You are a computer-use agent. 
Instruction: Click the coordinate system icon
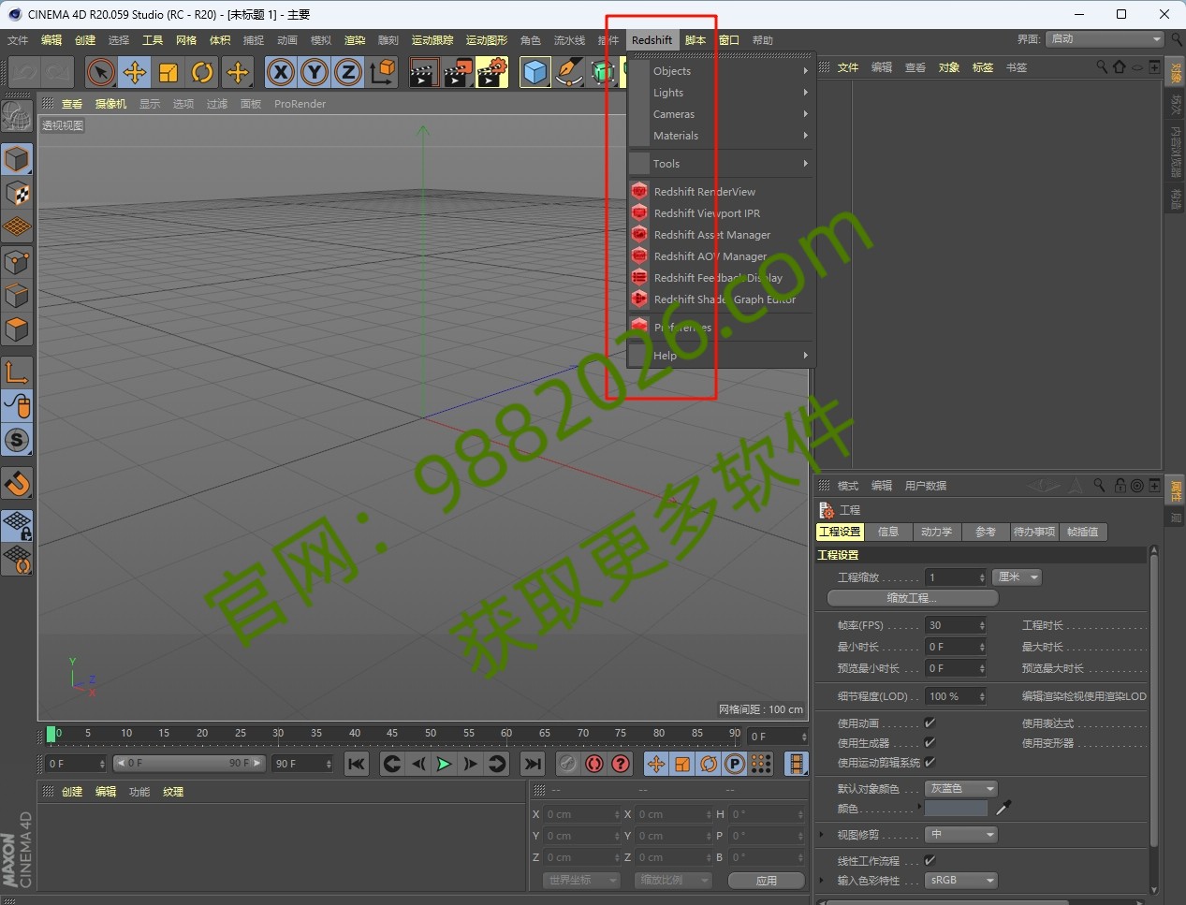click(x=382, y=72)
